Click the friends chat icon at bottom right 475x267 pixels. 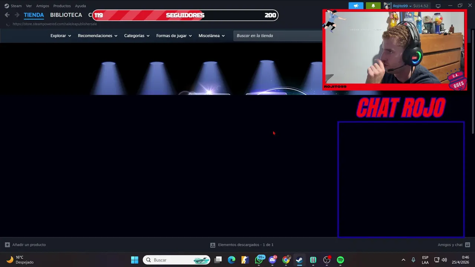pyautogui.click(x=468, y=245)
